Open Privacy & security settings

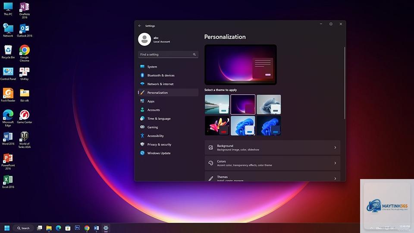168,144
